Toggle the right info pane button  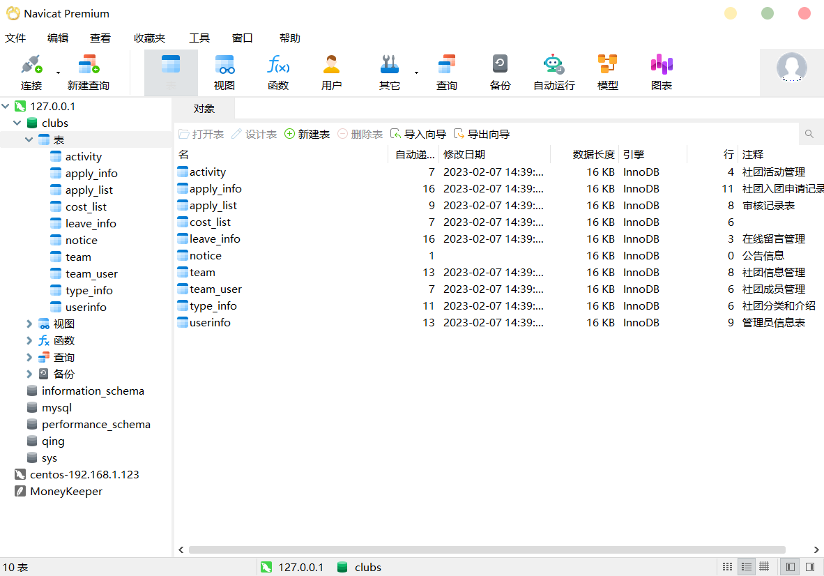click(x=809, y=567)
